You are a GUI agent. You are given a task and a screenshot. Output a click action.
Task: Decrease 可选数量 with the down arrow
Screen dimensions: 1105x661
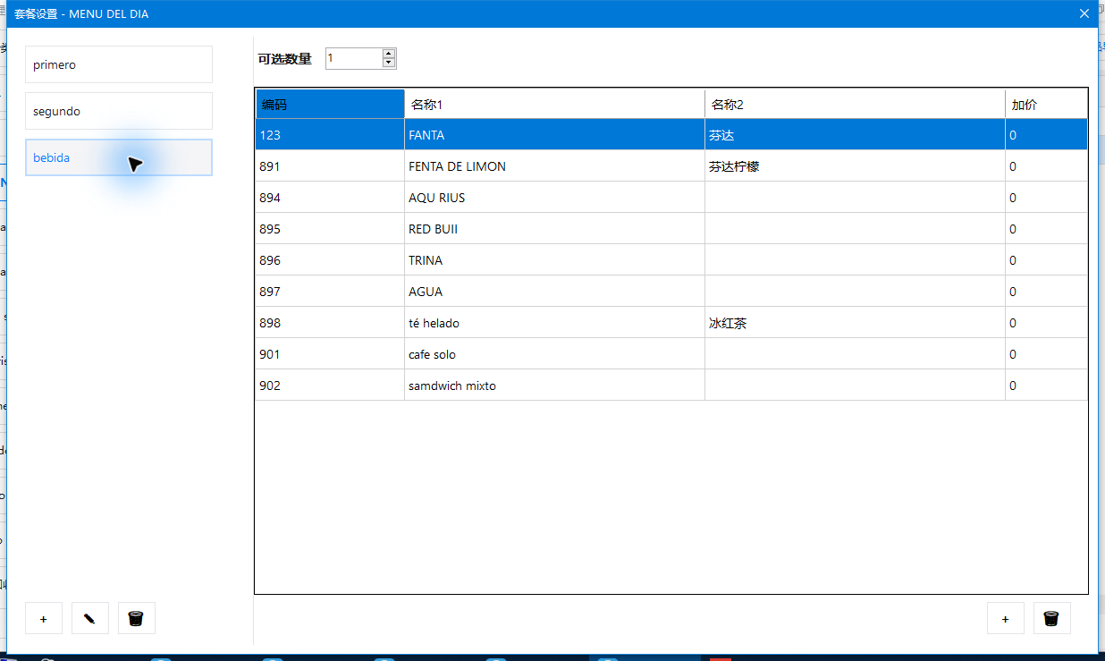click(x=389, y=64)
